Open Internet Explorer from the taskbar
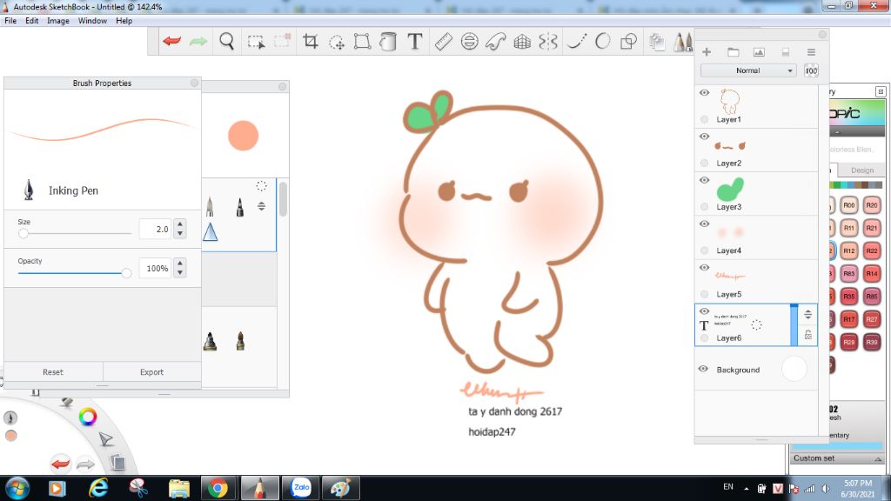891x501 pixels. point(98,488)
